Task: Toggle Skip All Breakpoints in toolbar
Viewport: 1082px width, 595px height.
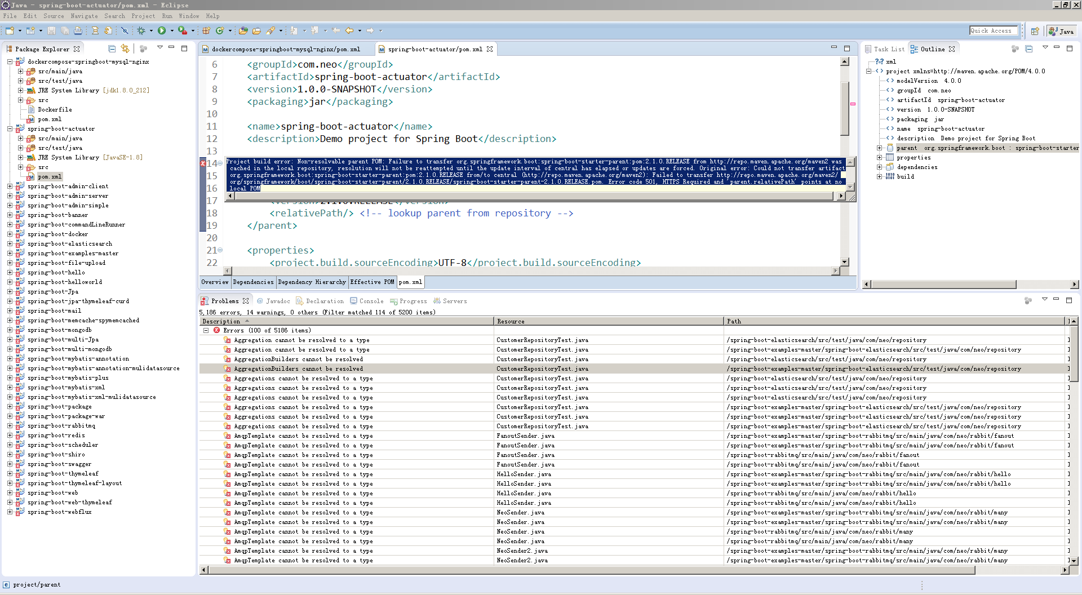Action: tap(125, 31)
